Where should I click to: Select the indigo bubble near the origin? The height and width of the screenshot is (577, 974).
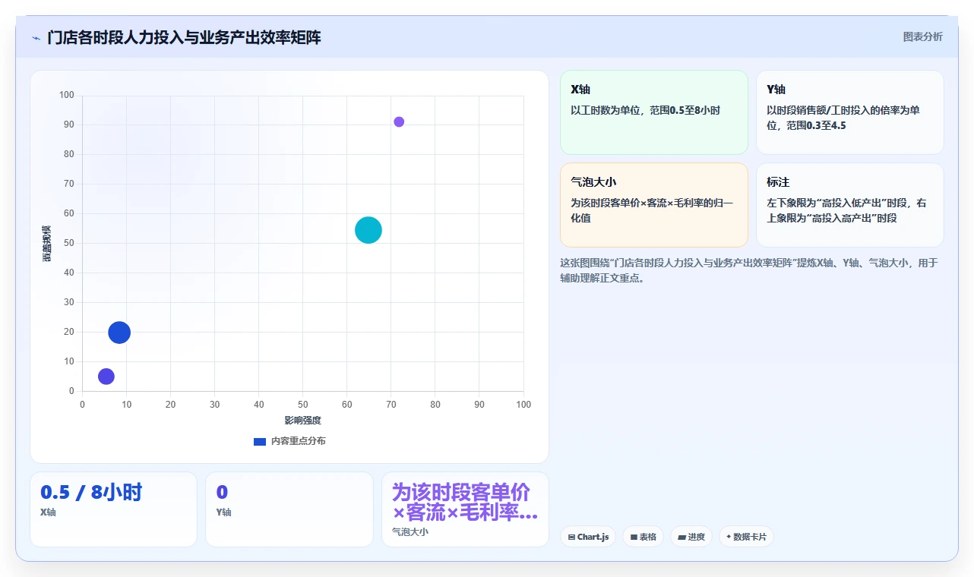(106, 376)
